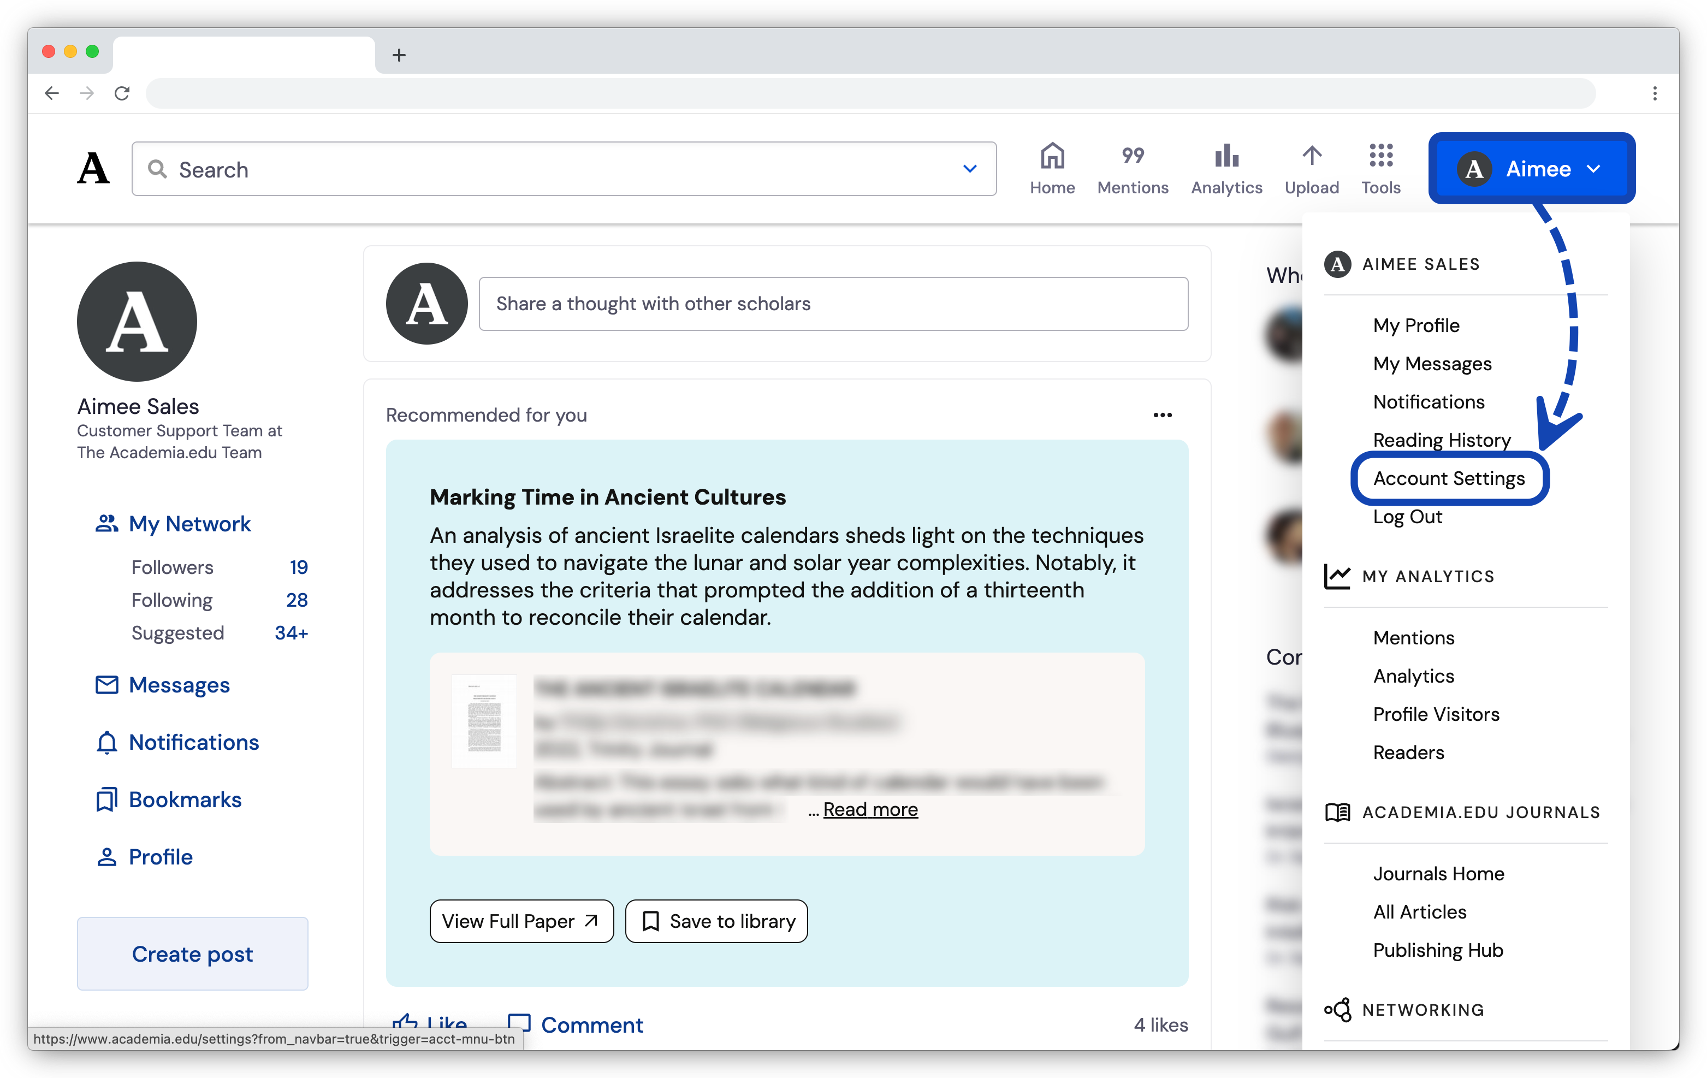
Task: Open the browser three-dot menu
Action: click(x=1655, y=93)
